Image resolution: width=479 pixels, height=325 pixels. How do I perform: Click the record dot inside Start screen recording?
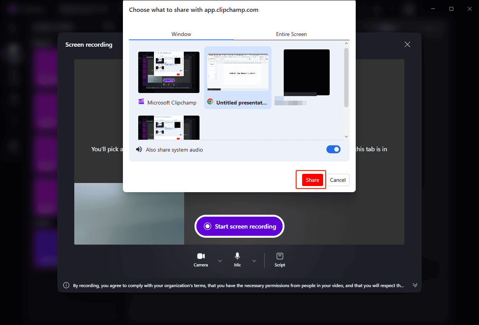207,226
